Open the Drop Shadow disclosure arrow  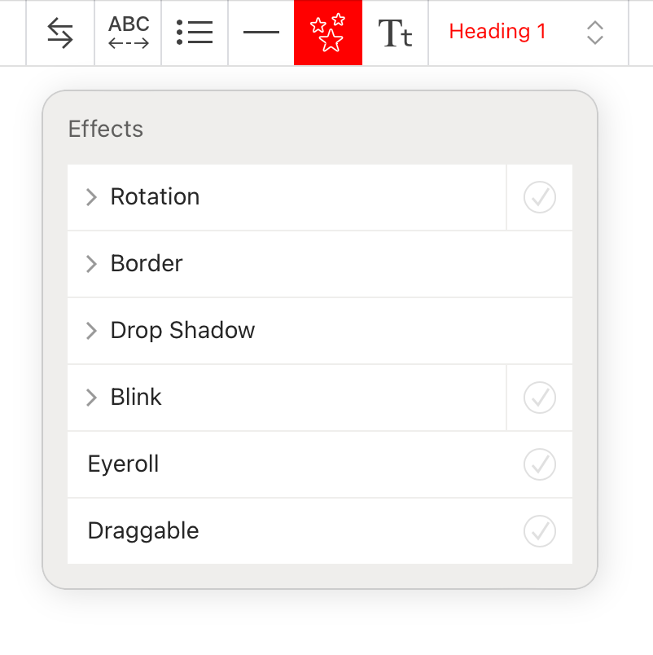(91, 331)
